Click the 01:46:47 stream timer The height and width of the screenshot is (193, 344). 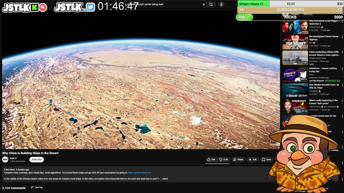click(118, 6)
